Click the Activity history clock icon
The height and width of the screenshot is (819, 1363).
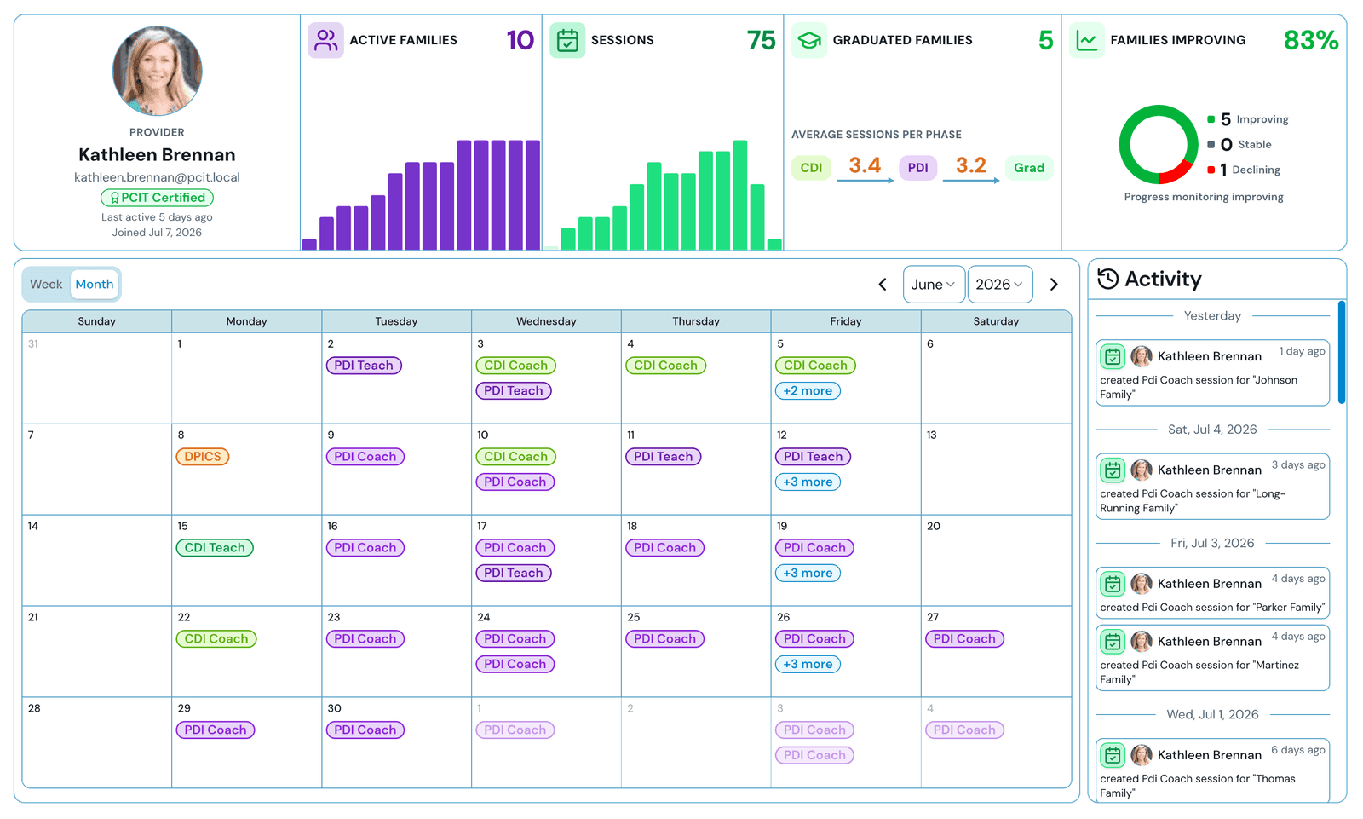pyautogui.click(x=1107, y=279)
